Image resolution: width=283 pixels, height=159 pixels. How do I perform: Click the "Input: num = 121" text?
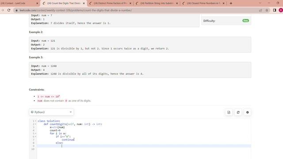pyautogui.click(x=43, y=41)
